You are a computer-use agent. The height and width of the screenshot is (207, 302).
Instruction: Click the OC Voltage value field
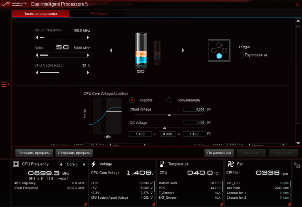194,122
